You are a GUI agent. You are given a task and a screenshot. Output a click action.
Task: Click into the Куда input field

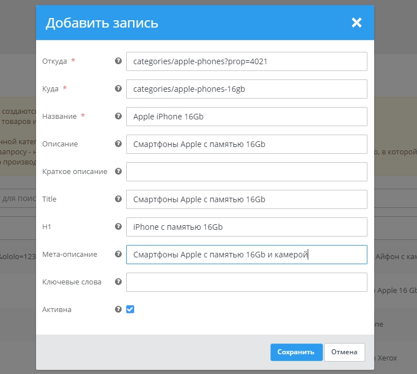point(246,89)
